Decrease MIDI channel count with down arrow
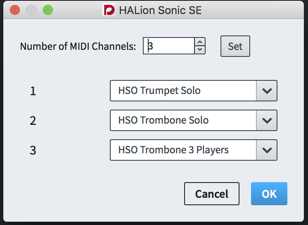The height and width of the screenshot is (225, 308). [x=200, y=49]
